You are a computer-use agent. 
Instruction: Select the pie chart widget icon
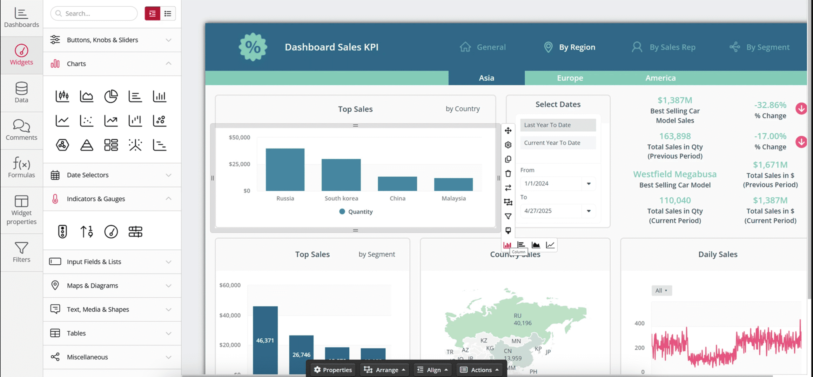coord(111,96)
